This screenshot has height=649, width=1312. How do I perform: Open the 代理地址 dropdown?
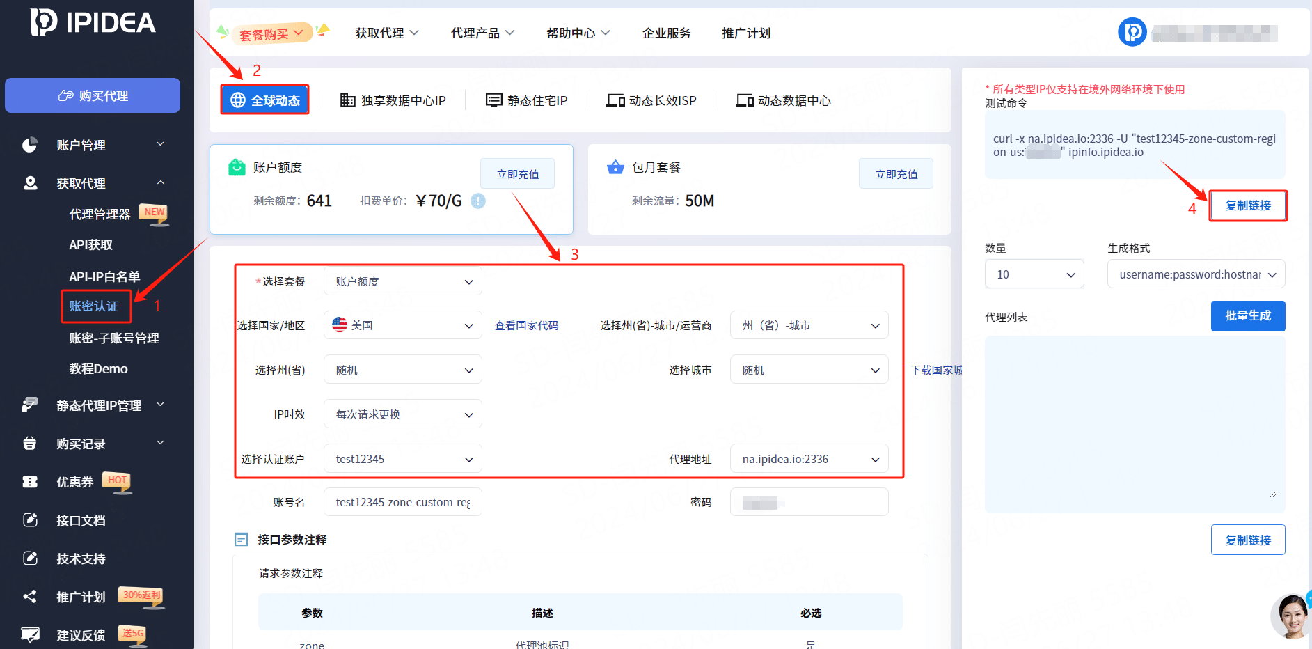[x=809, y=459]
